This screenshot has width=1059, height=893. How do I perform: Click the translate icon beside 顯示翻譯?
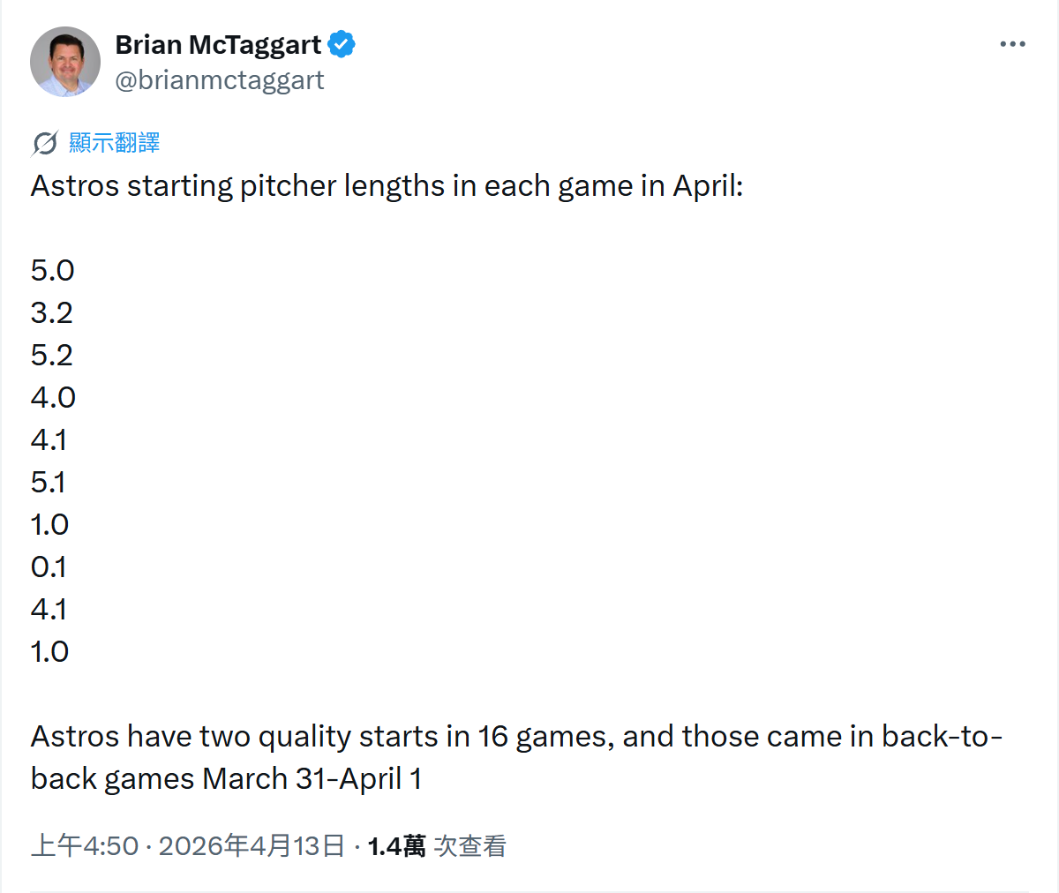(x=45, y=143)
